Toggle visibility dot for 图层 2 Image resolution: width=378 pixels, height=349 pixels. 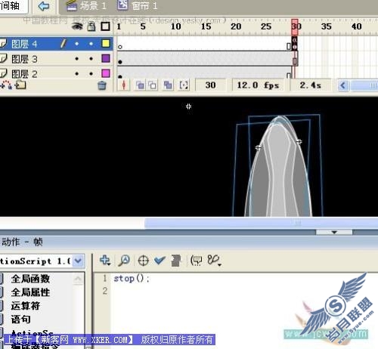[77, 74]
